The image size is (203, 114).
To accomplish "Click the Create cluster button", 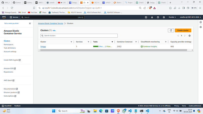I will click(x=183, y=30).
